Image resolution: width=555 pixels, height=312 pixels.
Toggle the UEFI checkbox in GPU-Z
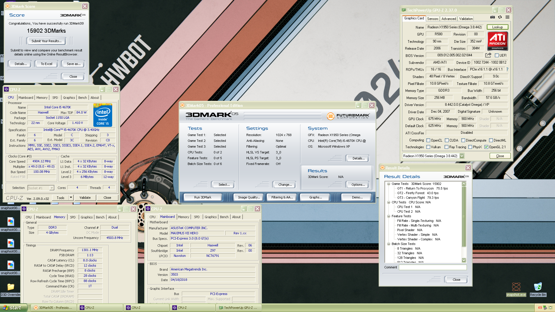pyautogui.click(x=497, y=55)
